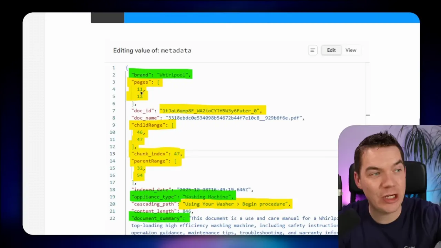This screenshot has width=441, height=248.
Task: Click the chunk_index value 47
Action: (177, 154)
